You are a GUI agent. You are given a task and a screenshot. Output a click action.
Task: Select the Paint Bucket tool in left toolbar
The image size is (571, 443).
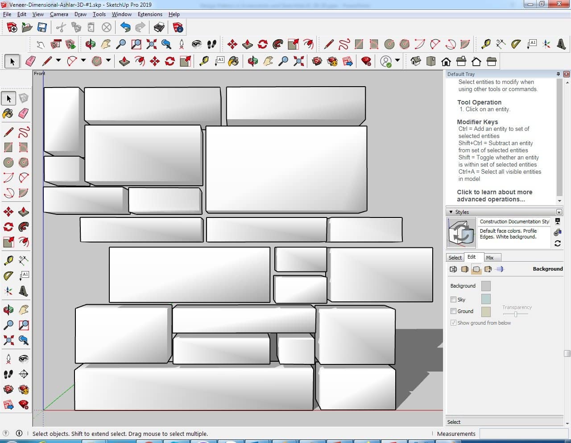(8, 113)
